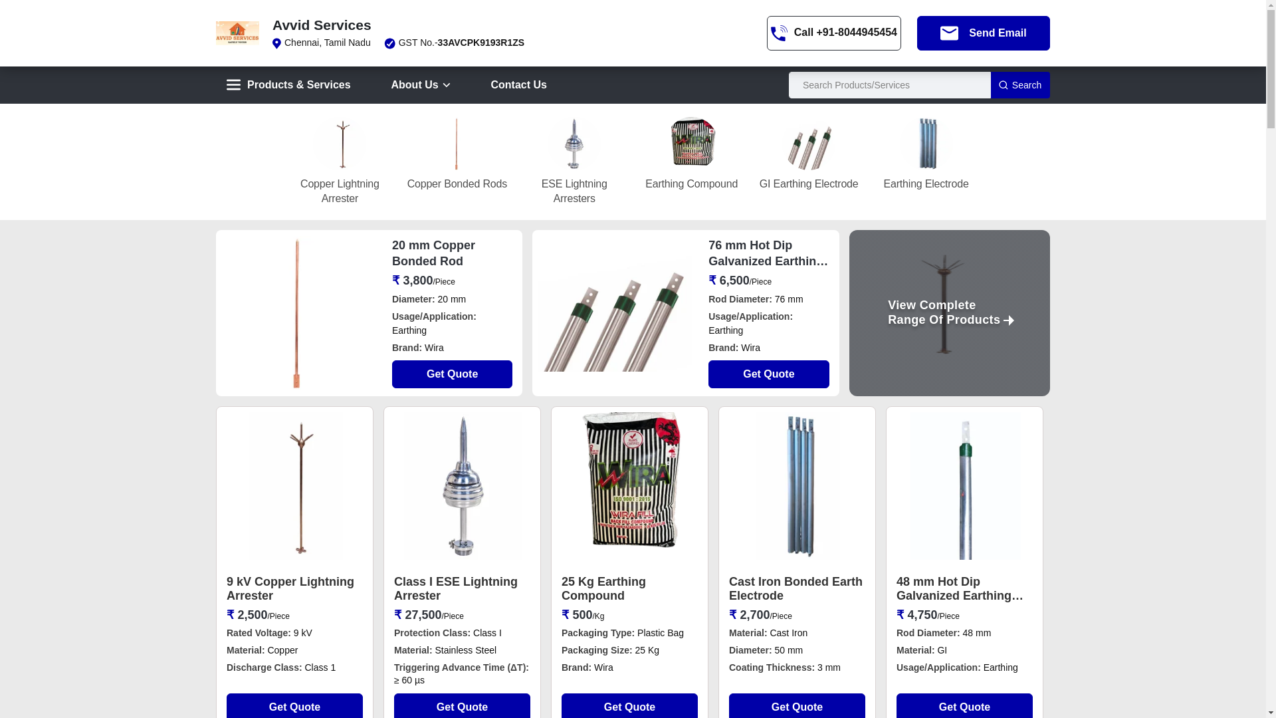Click the Earthing Compound category image
The height and width of the screenshot is (718, 1276).
point(691,142)
